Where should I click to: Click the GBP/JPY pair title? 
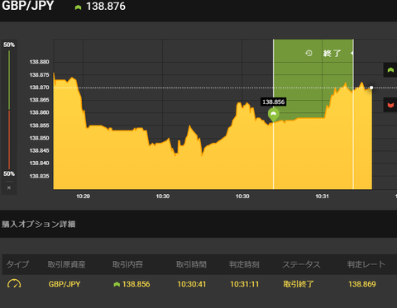click(x=28, y=6)
